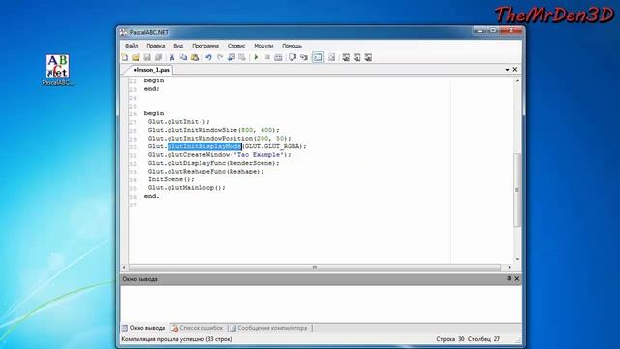Click the Stop program toolbar icon
620x349 pixels.
(267, 57)
